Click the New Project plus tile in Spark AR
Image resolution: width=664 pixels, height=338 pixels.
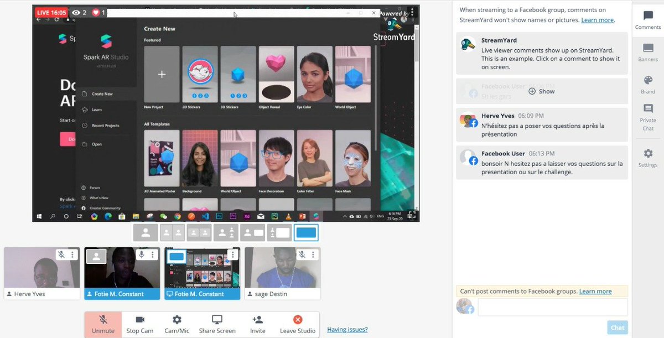coord(162,74)
